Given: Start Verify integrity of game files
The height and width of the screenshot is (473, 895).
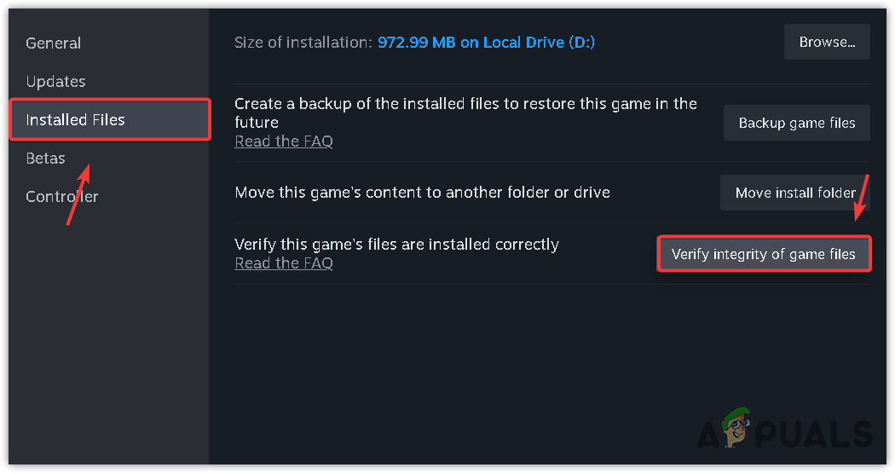Looking at the screenshot, I should point(764,254).
